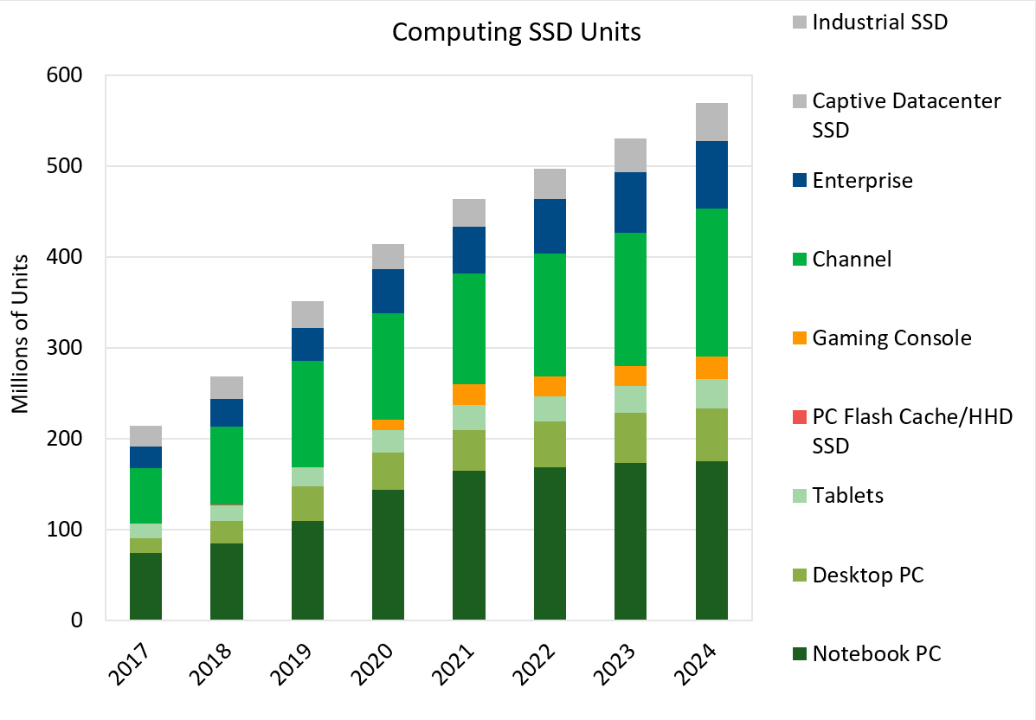Click the Computing SSD Units chart title
1036x720 pixels.
(x=517, y=33)
